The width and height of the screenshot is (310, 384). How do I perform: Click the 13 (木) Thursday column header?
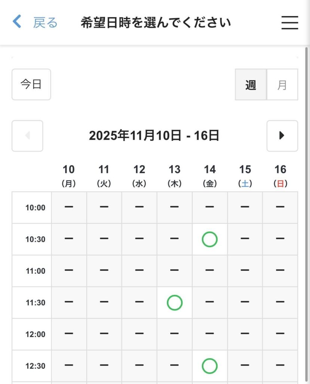175,175
